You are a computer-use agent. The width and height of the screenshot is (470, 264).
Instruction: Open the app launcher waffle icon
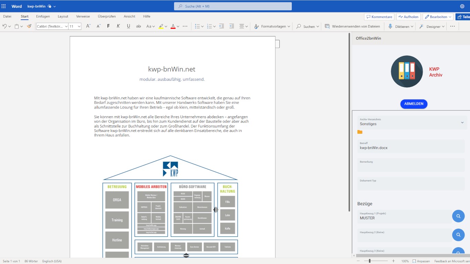coord(4,6)
